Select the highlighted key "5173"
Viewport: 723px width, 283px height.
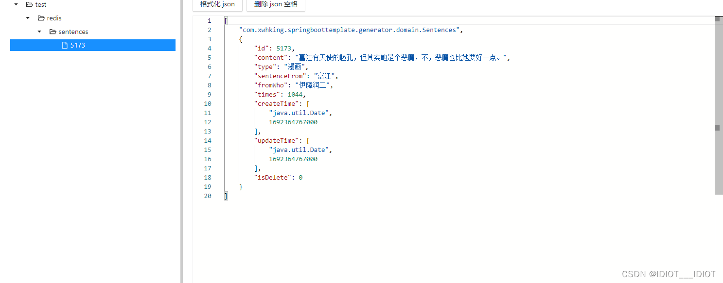point(77,45)
